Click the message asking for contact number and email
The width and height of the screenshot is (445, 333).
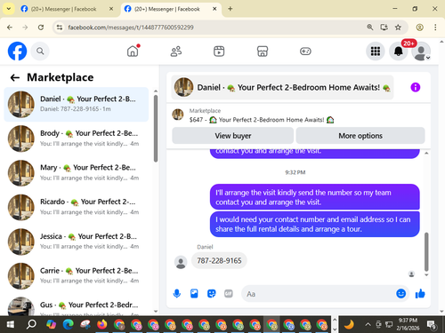tap(315, 224)
